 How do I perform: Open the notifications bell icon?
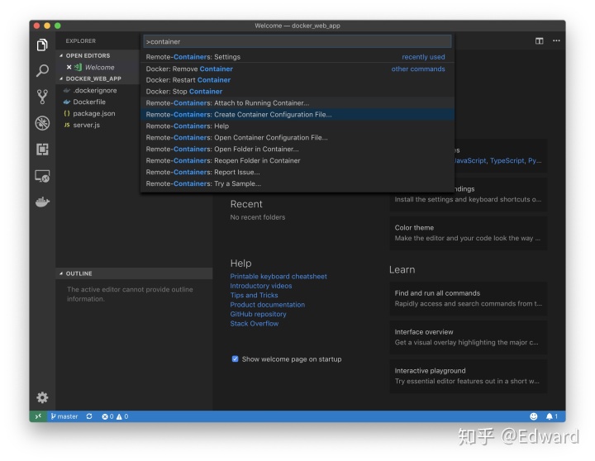coord(551,416)
